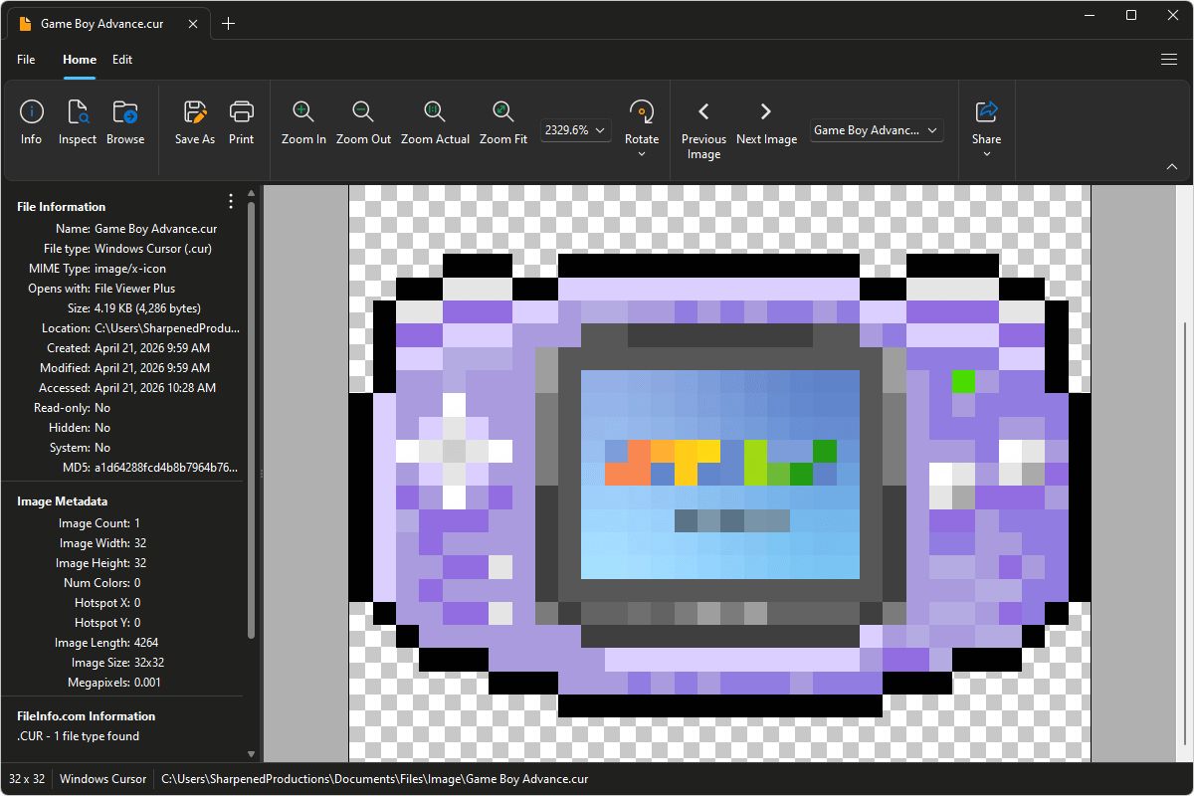Click the Browse folder icon
The height and width of the screenshot is (796, 1194).
125,112
